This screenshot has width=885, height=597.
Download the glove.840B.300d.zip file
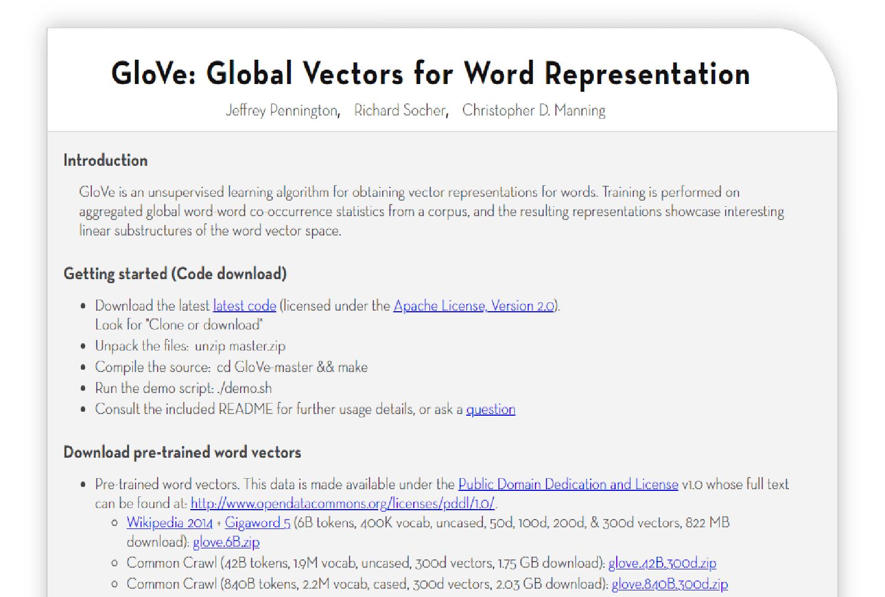click(669, 584)
